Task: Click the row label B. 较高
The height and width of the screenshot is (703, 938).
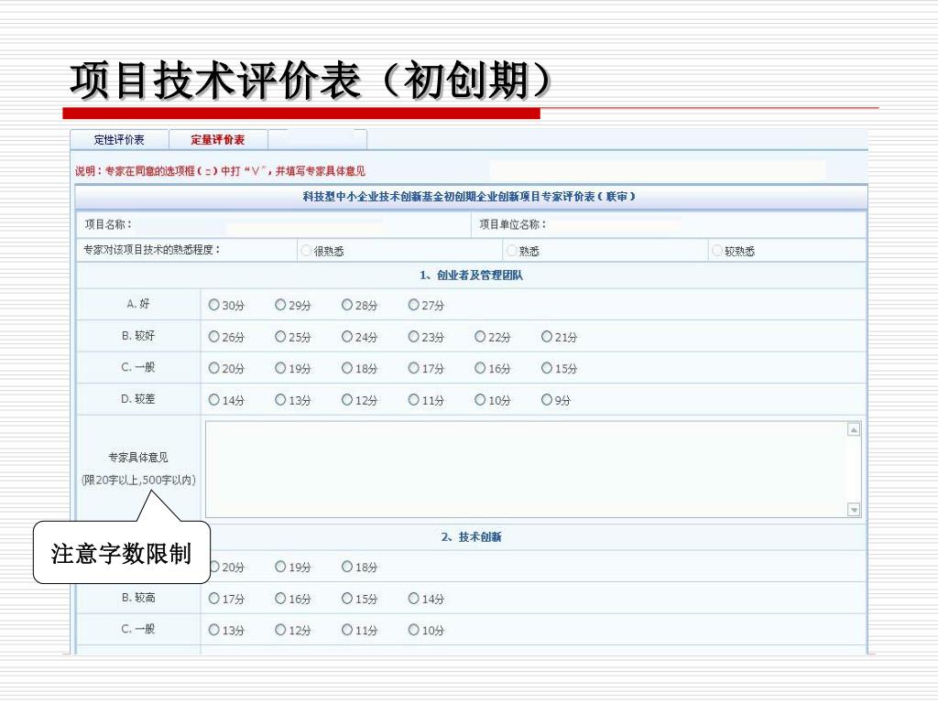Action: (138, 598)
